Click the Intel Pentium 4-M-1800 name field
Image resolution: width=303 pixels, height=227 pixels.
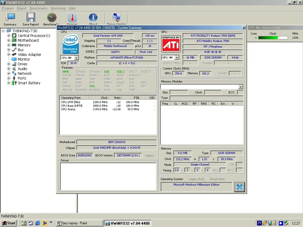point(108,36)
